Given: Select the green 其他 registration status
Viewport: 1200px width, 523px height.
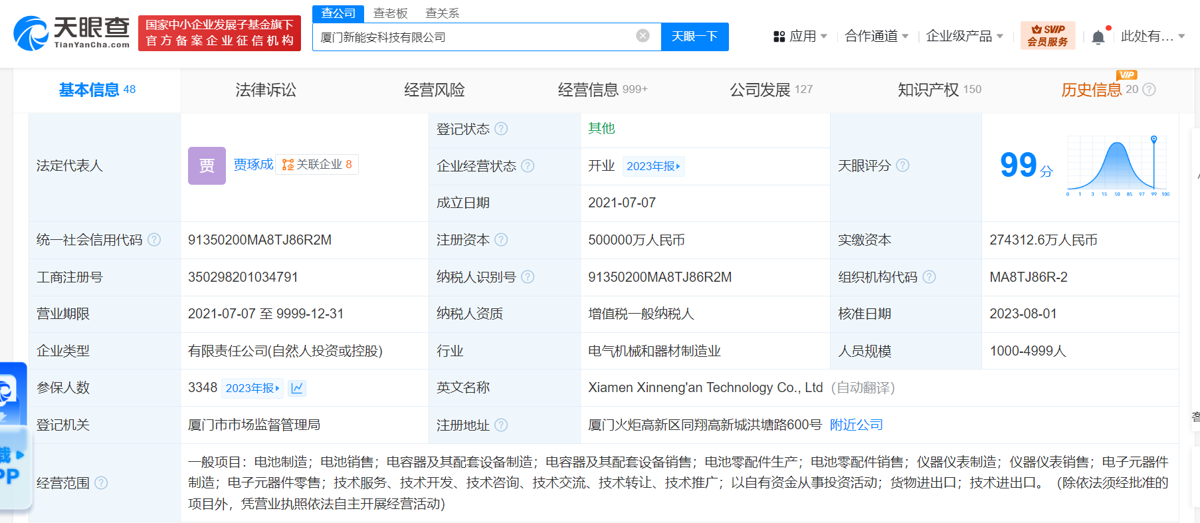Looking at the screenshot, I should pos(601,128).
